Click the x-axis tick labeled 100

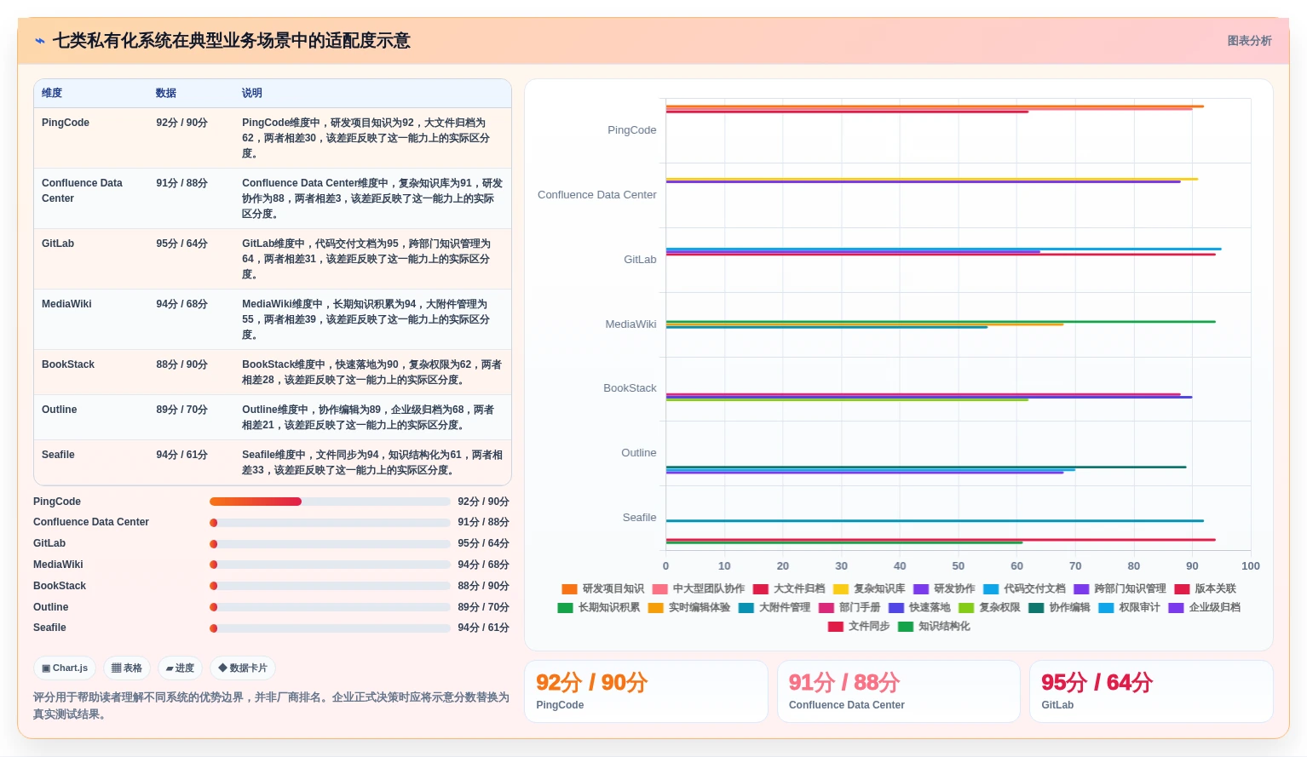pos(1251,566)
